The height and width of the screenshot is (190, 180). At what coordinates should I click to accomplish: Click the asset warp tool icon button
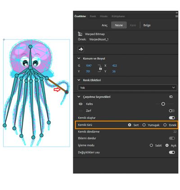tap(81, 49)
